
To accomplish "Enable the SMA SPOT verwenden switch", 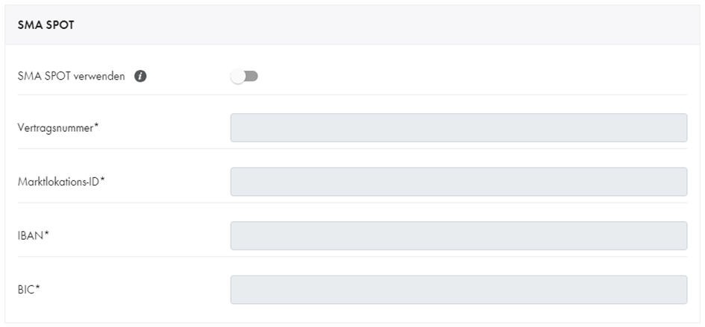I will (244, 77).
